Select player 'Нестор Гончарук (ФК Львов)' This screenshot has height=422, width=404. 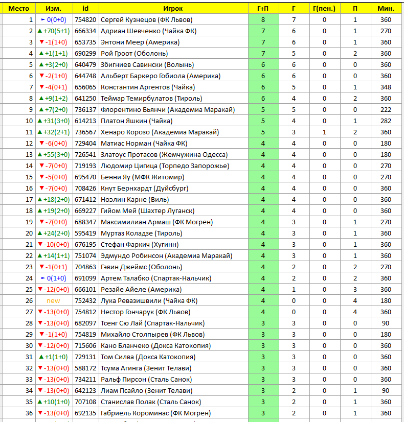173,312
